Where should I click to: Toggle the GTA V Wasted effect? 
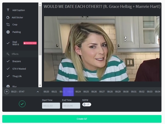8,69
